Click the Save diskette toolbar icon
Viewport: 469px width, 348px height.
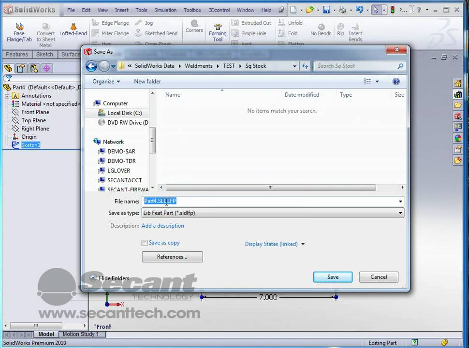(326, 10)
